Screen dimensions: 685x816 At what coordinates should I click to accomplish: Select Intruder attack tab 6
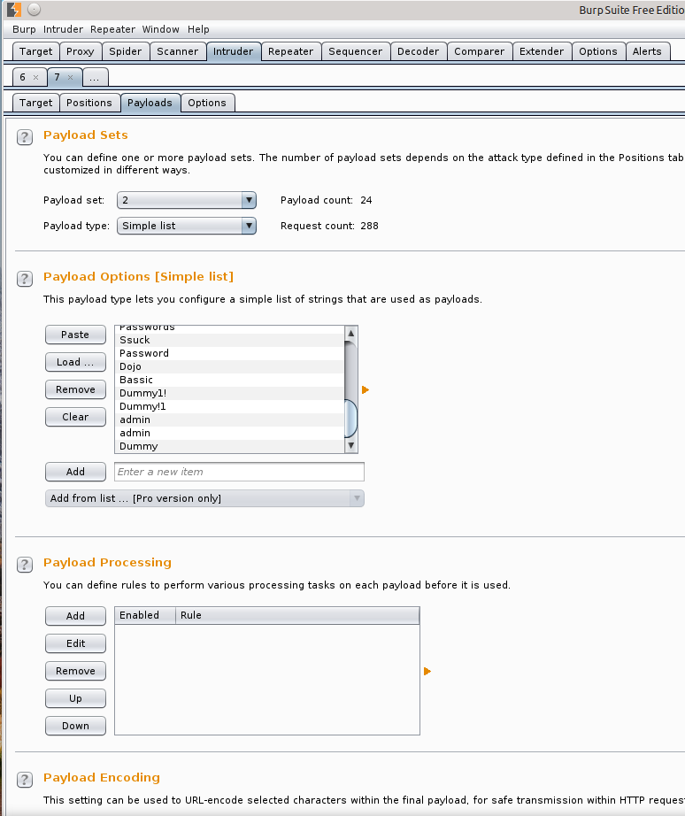[22, 77]
